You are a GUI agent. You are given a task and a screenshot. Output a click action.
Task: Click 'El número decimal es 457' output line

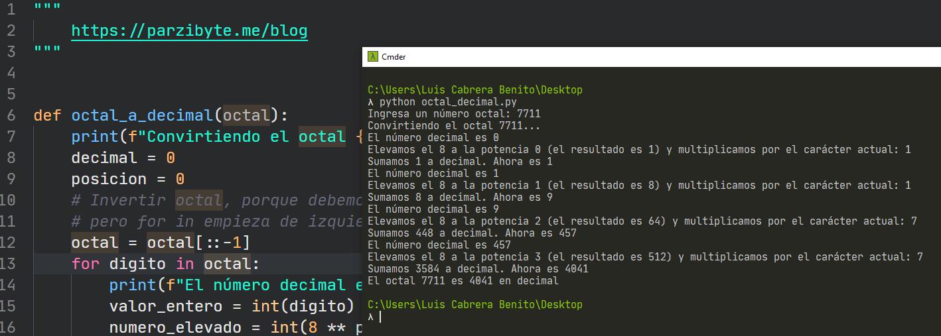439,245
